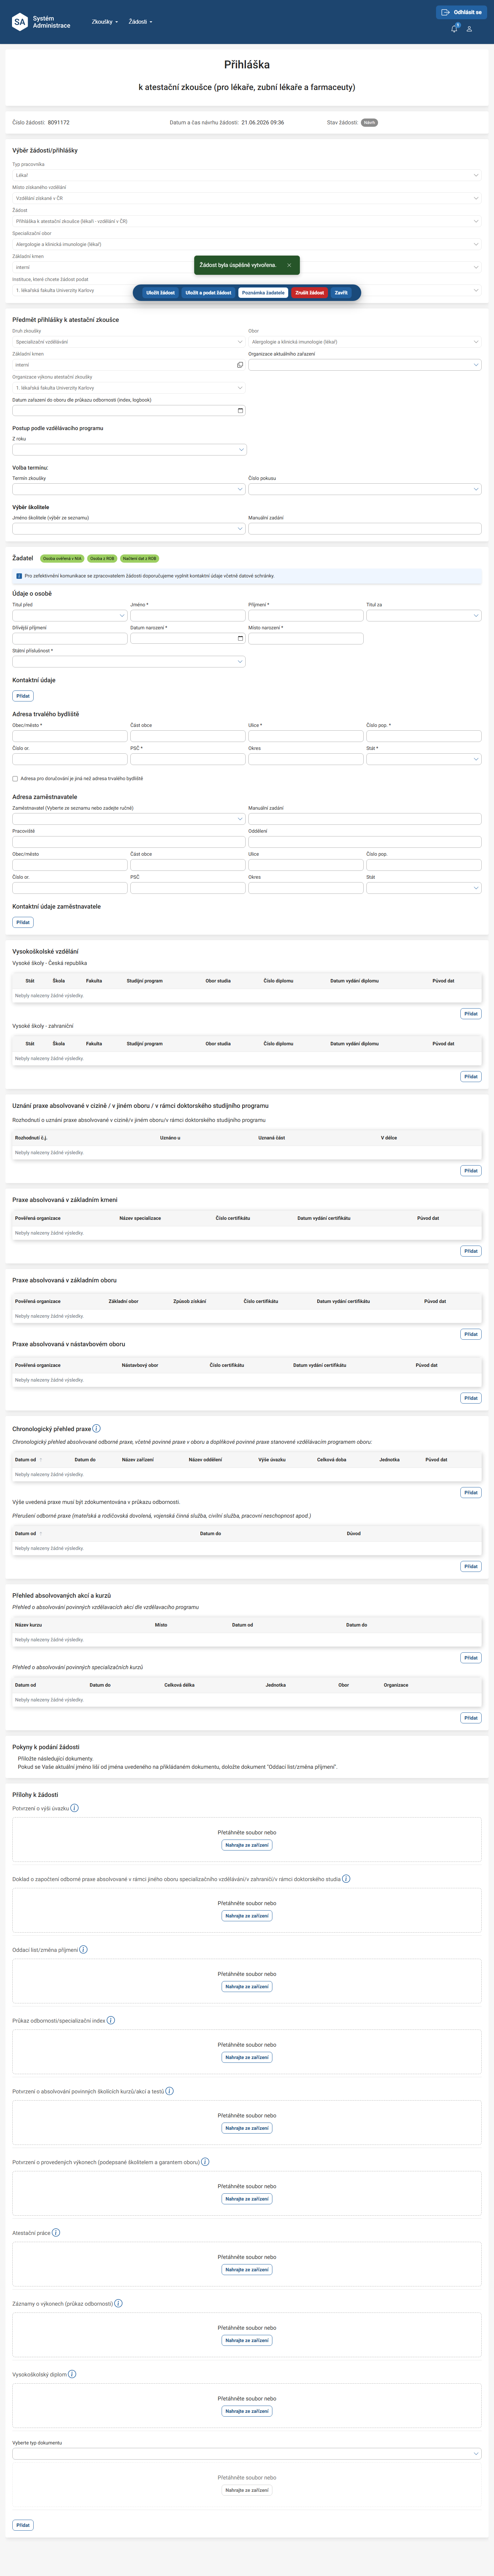Screen dimensions: 494x2576
Task: Show info for Potvrzení o absolvování povinných kurzů
Action: pos(170,2091)
